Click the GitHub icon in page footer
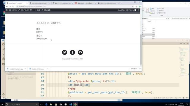The height and width of the screenshot is (106, 190). [80, 52]
